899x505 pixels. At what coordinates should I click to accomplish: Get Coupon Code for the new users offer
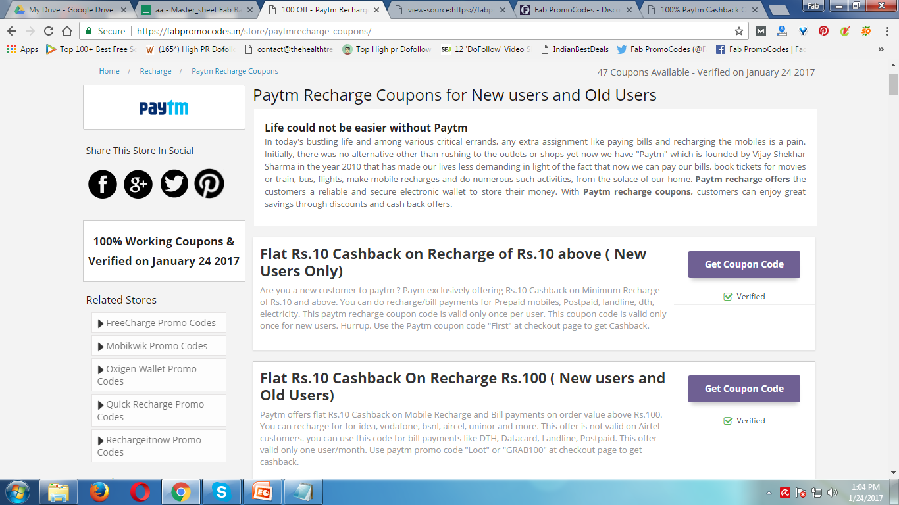(x=744, y=264)
